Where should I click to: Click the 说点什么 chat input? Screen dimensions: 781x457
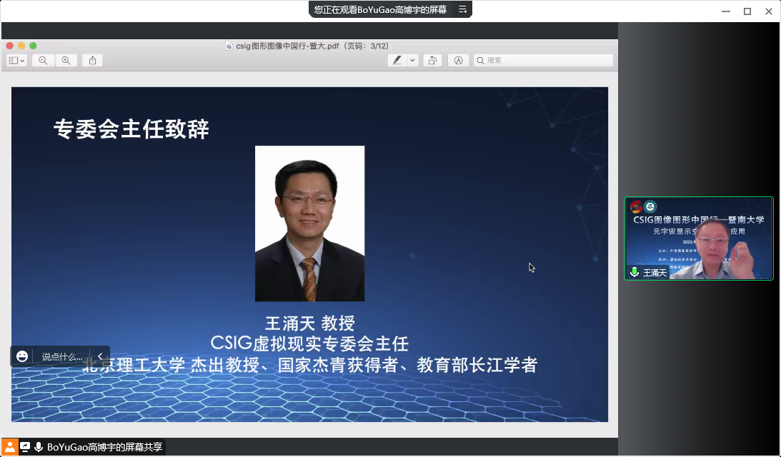61,356
